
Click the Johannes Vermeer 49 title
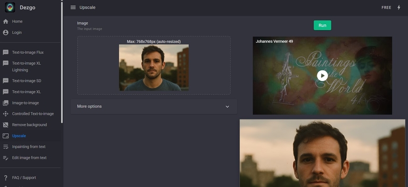coord(274,41)
